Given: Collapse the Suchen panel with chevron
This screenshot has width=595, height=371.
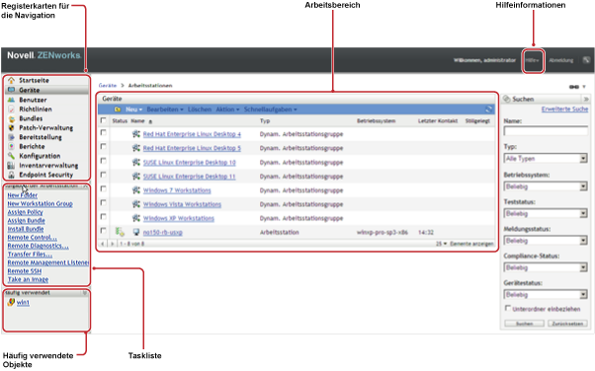Looking at the screenshot, I should click(x=586, y=99).
